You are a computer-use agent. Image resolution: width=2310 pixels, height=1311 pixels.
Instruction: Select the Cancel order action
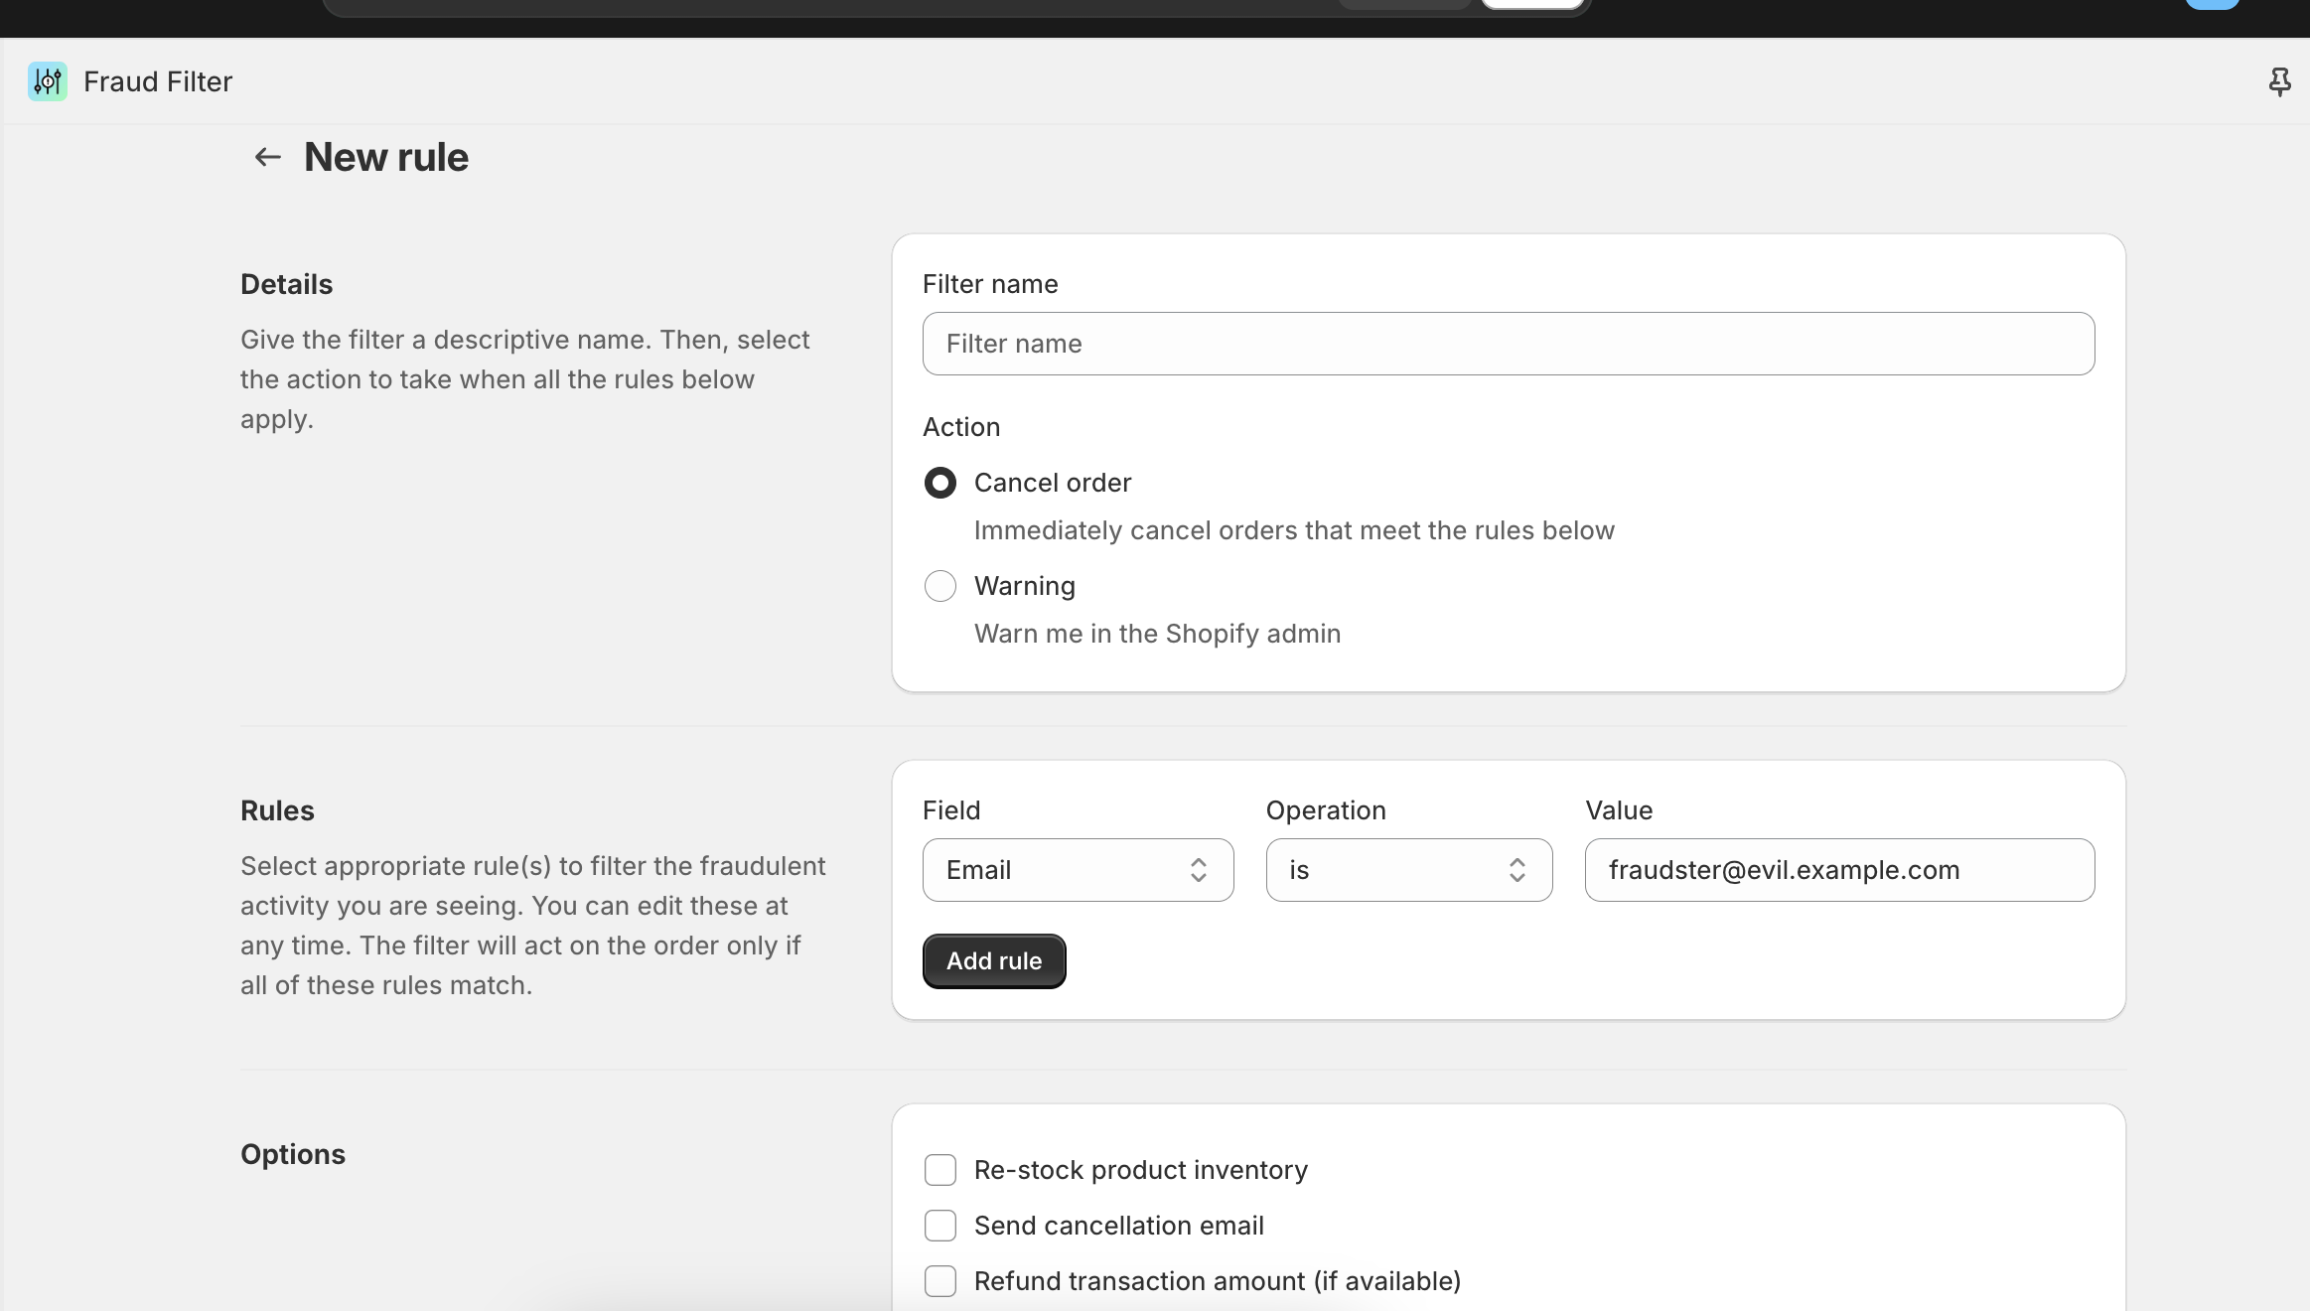[939, 483]
